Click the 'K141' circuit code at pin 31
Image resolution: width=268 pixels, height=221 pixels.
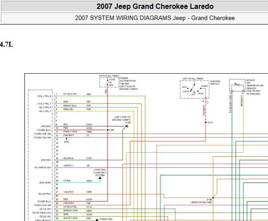(x=89, y=207)
